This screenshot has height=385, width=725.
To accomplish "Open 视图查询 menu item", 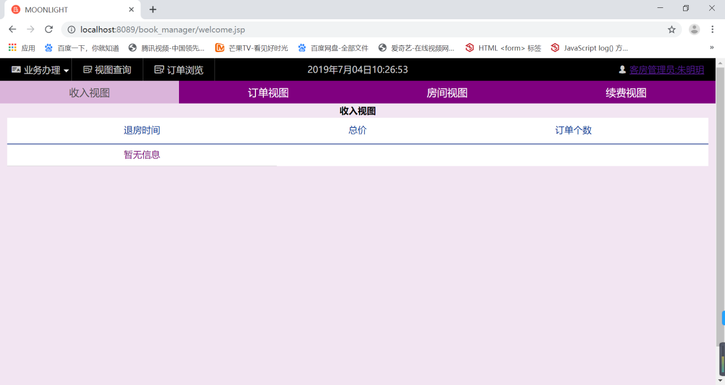I will pos(108,70).
